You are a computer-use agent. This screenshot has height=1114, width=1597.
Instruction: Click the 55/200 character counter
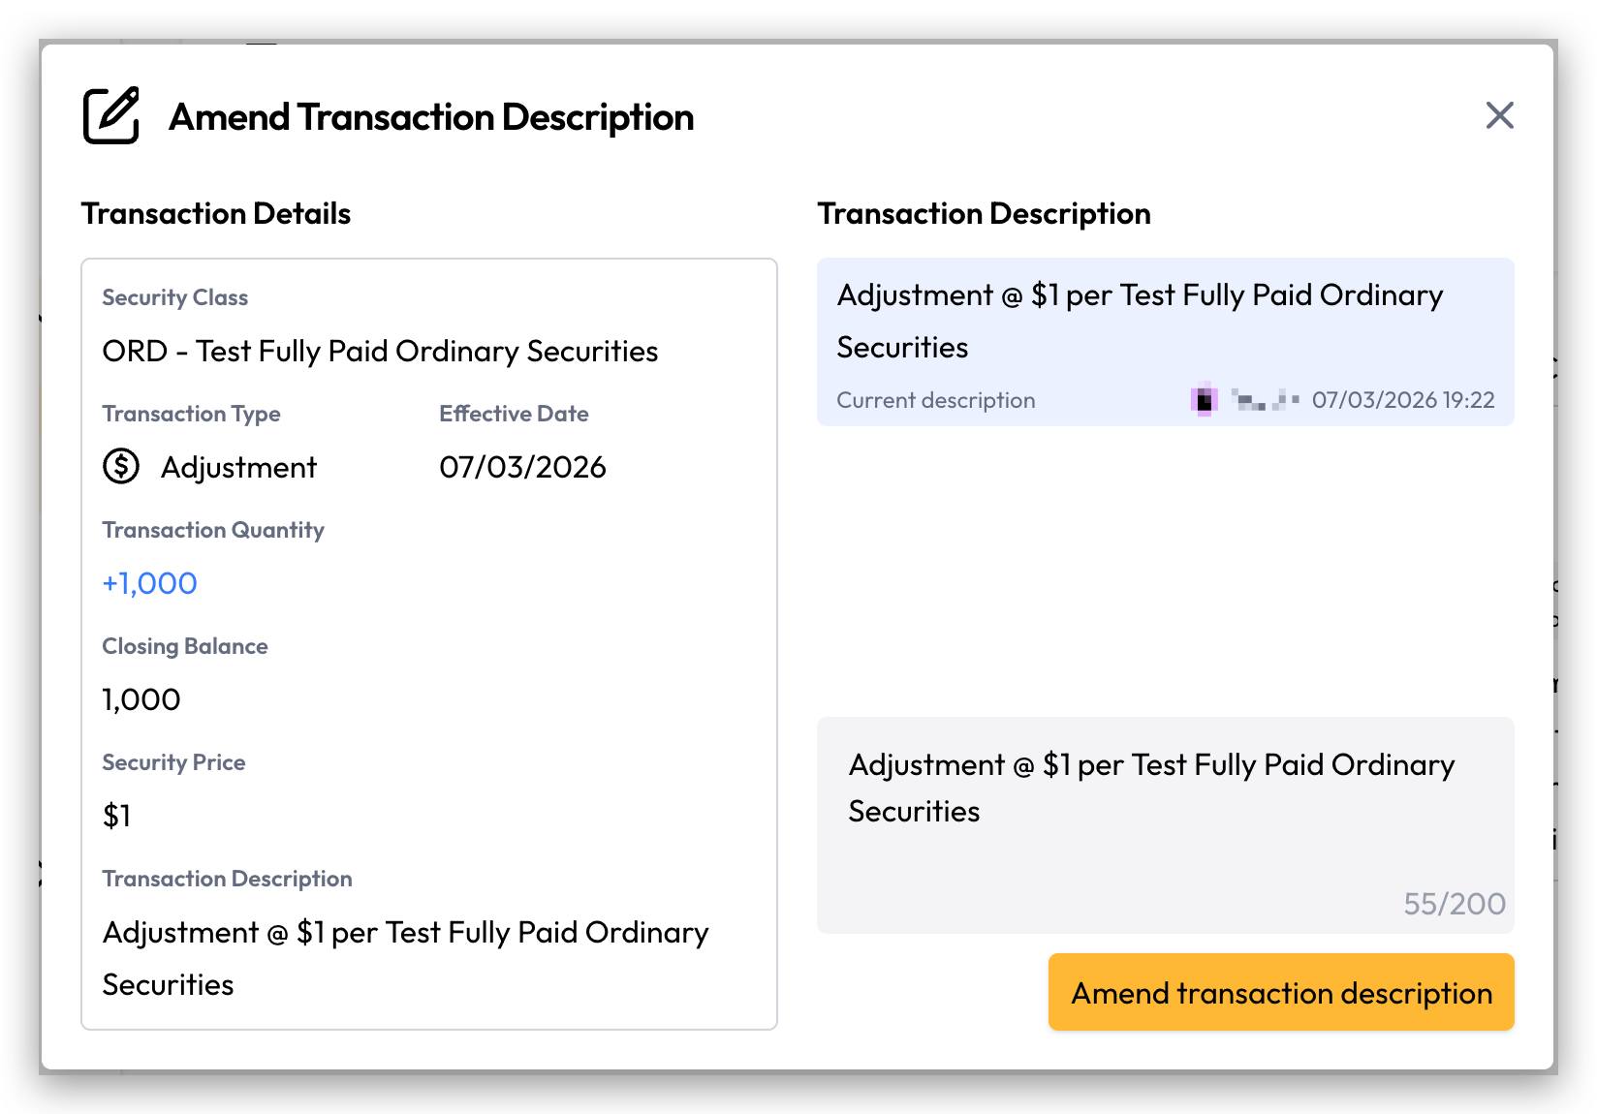coord(1455,904)
